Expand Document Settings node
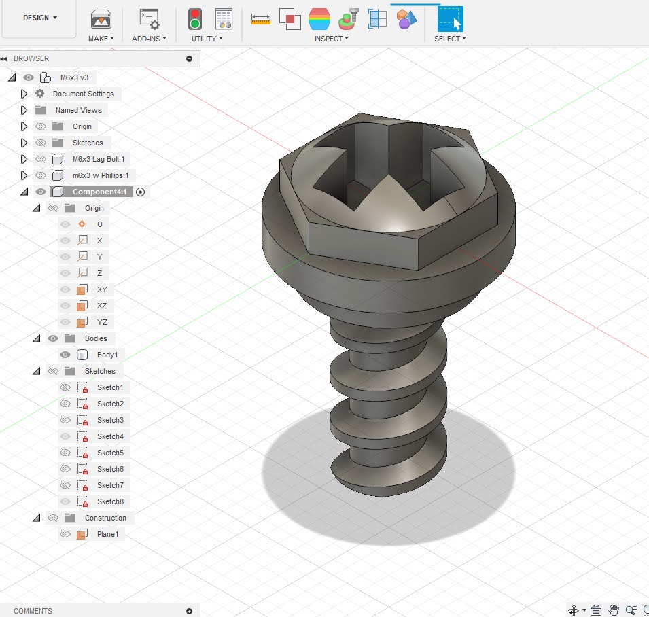Screen dimensions: 649x617 pos(24,94)
